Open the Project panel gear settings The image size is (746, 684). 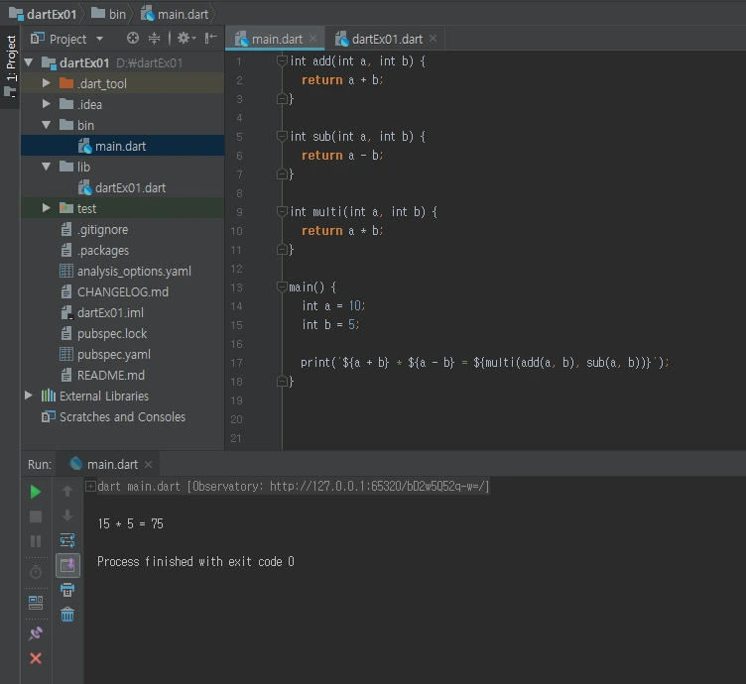(184, 39)
